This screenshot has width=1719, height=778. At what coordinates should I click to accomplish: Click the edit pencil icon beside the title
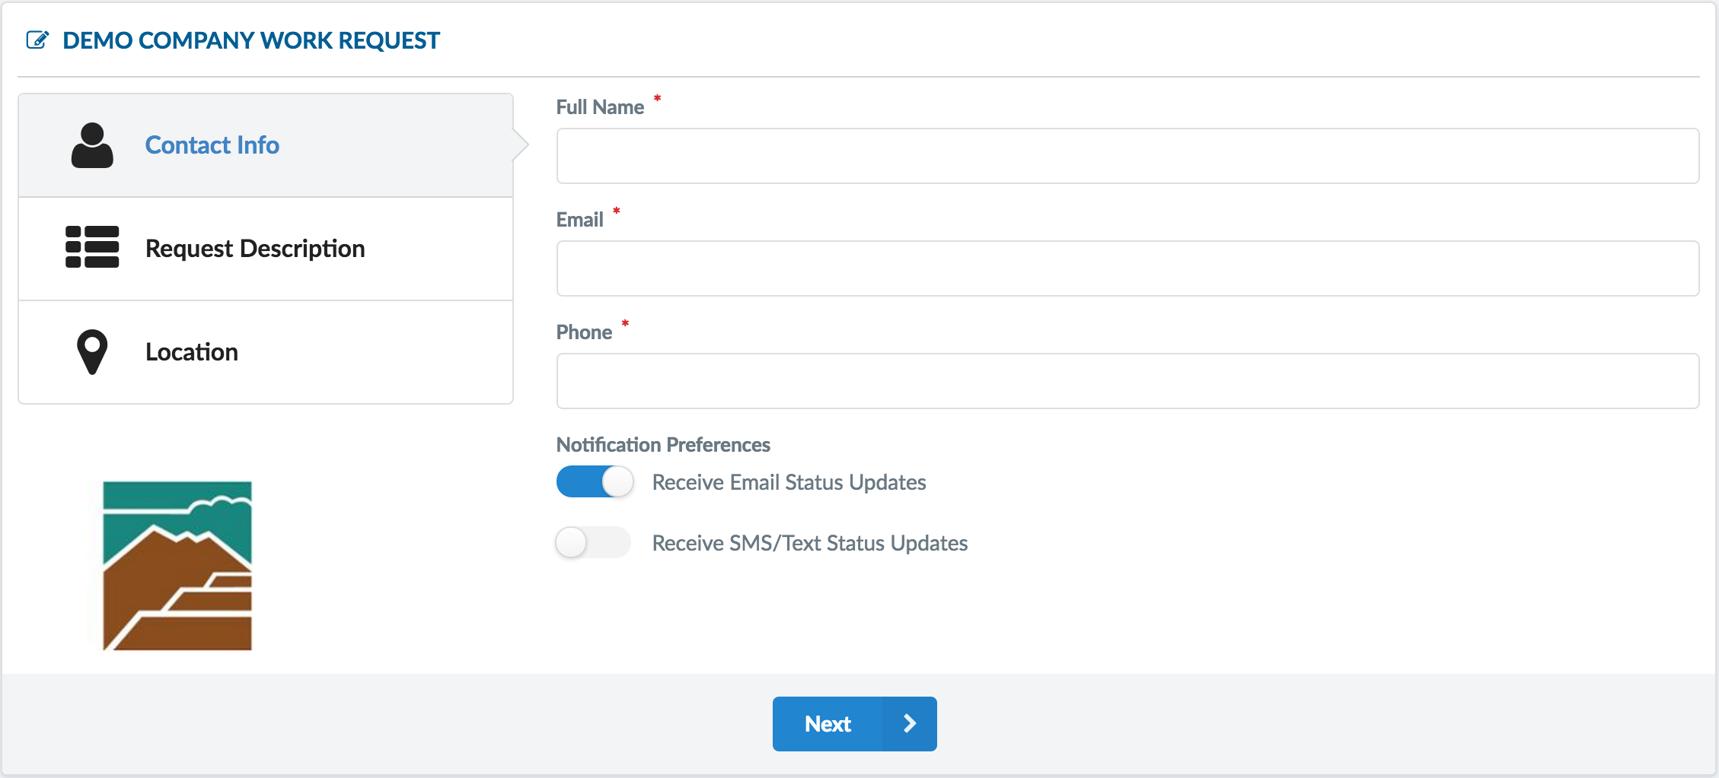37,40
